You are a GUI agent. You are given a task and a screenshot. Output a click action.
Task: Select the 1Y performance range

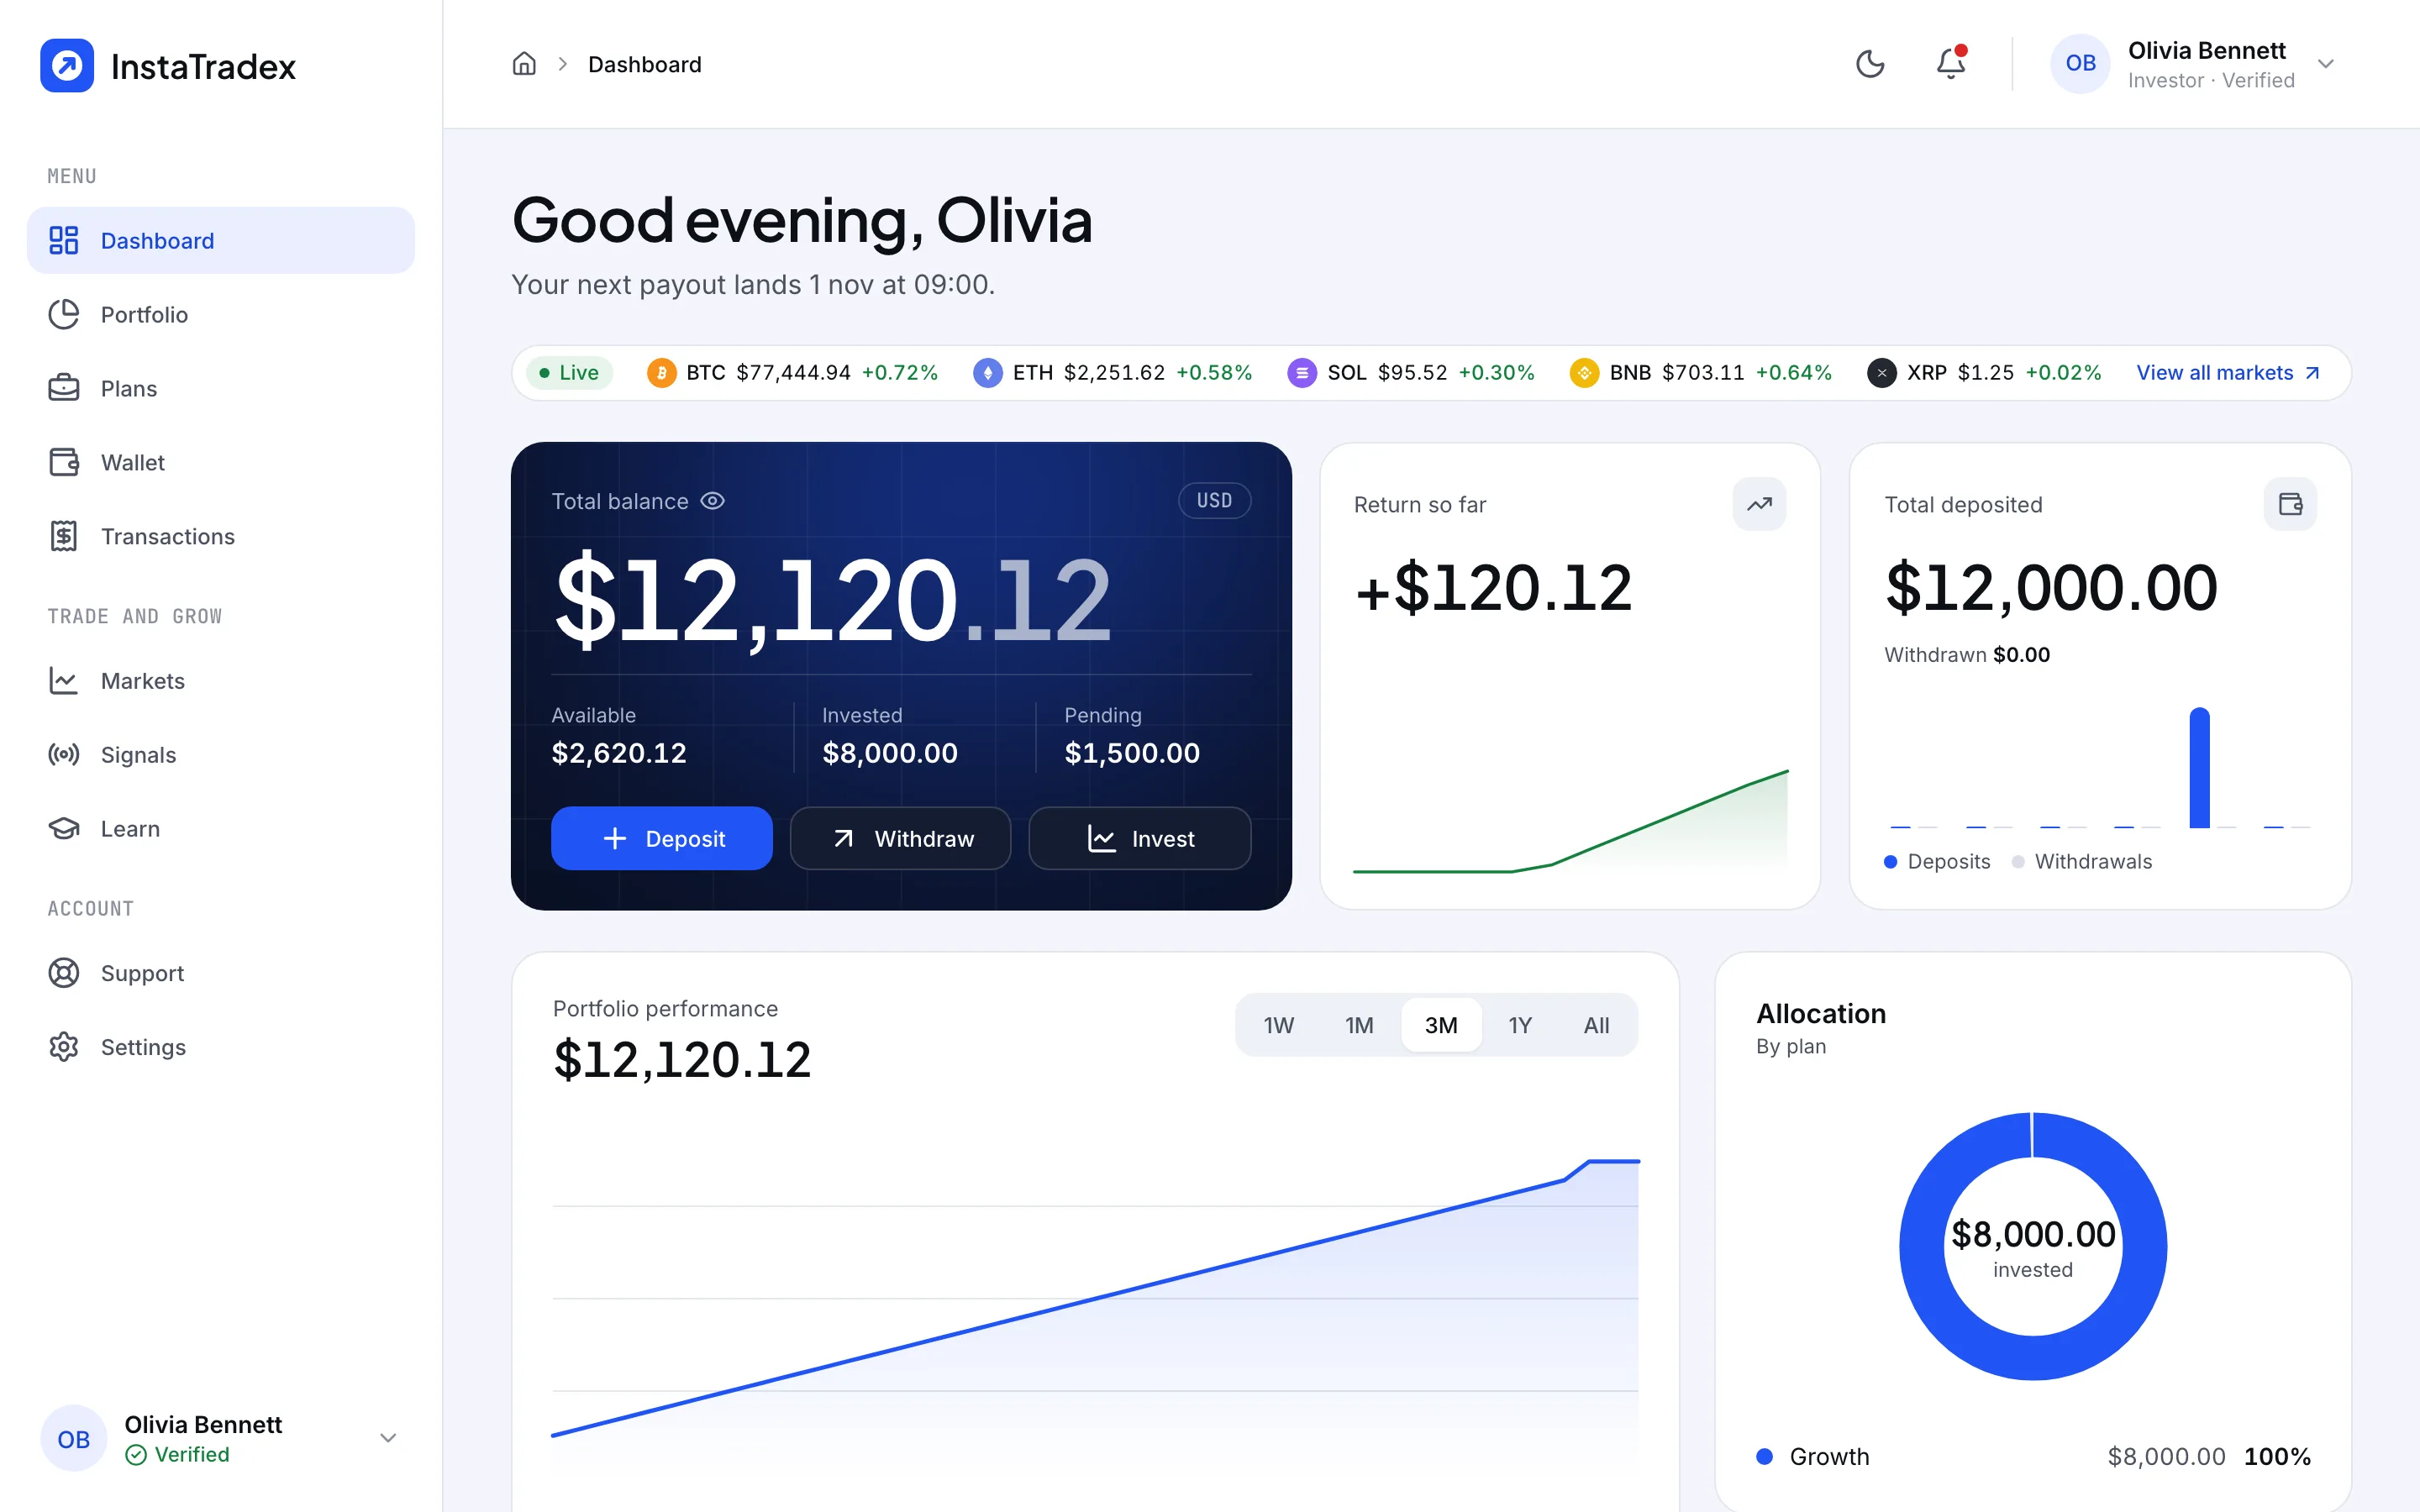pyautogui.click(x=1520, y=1025)
